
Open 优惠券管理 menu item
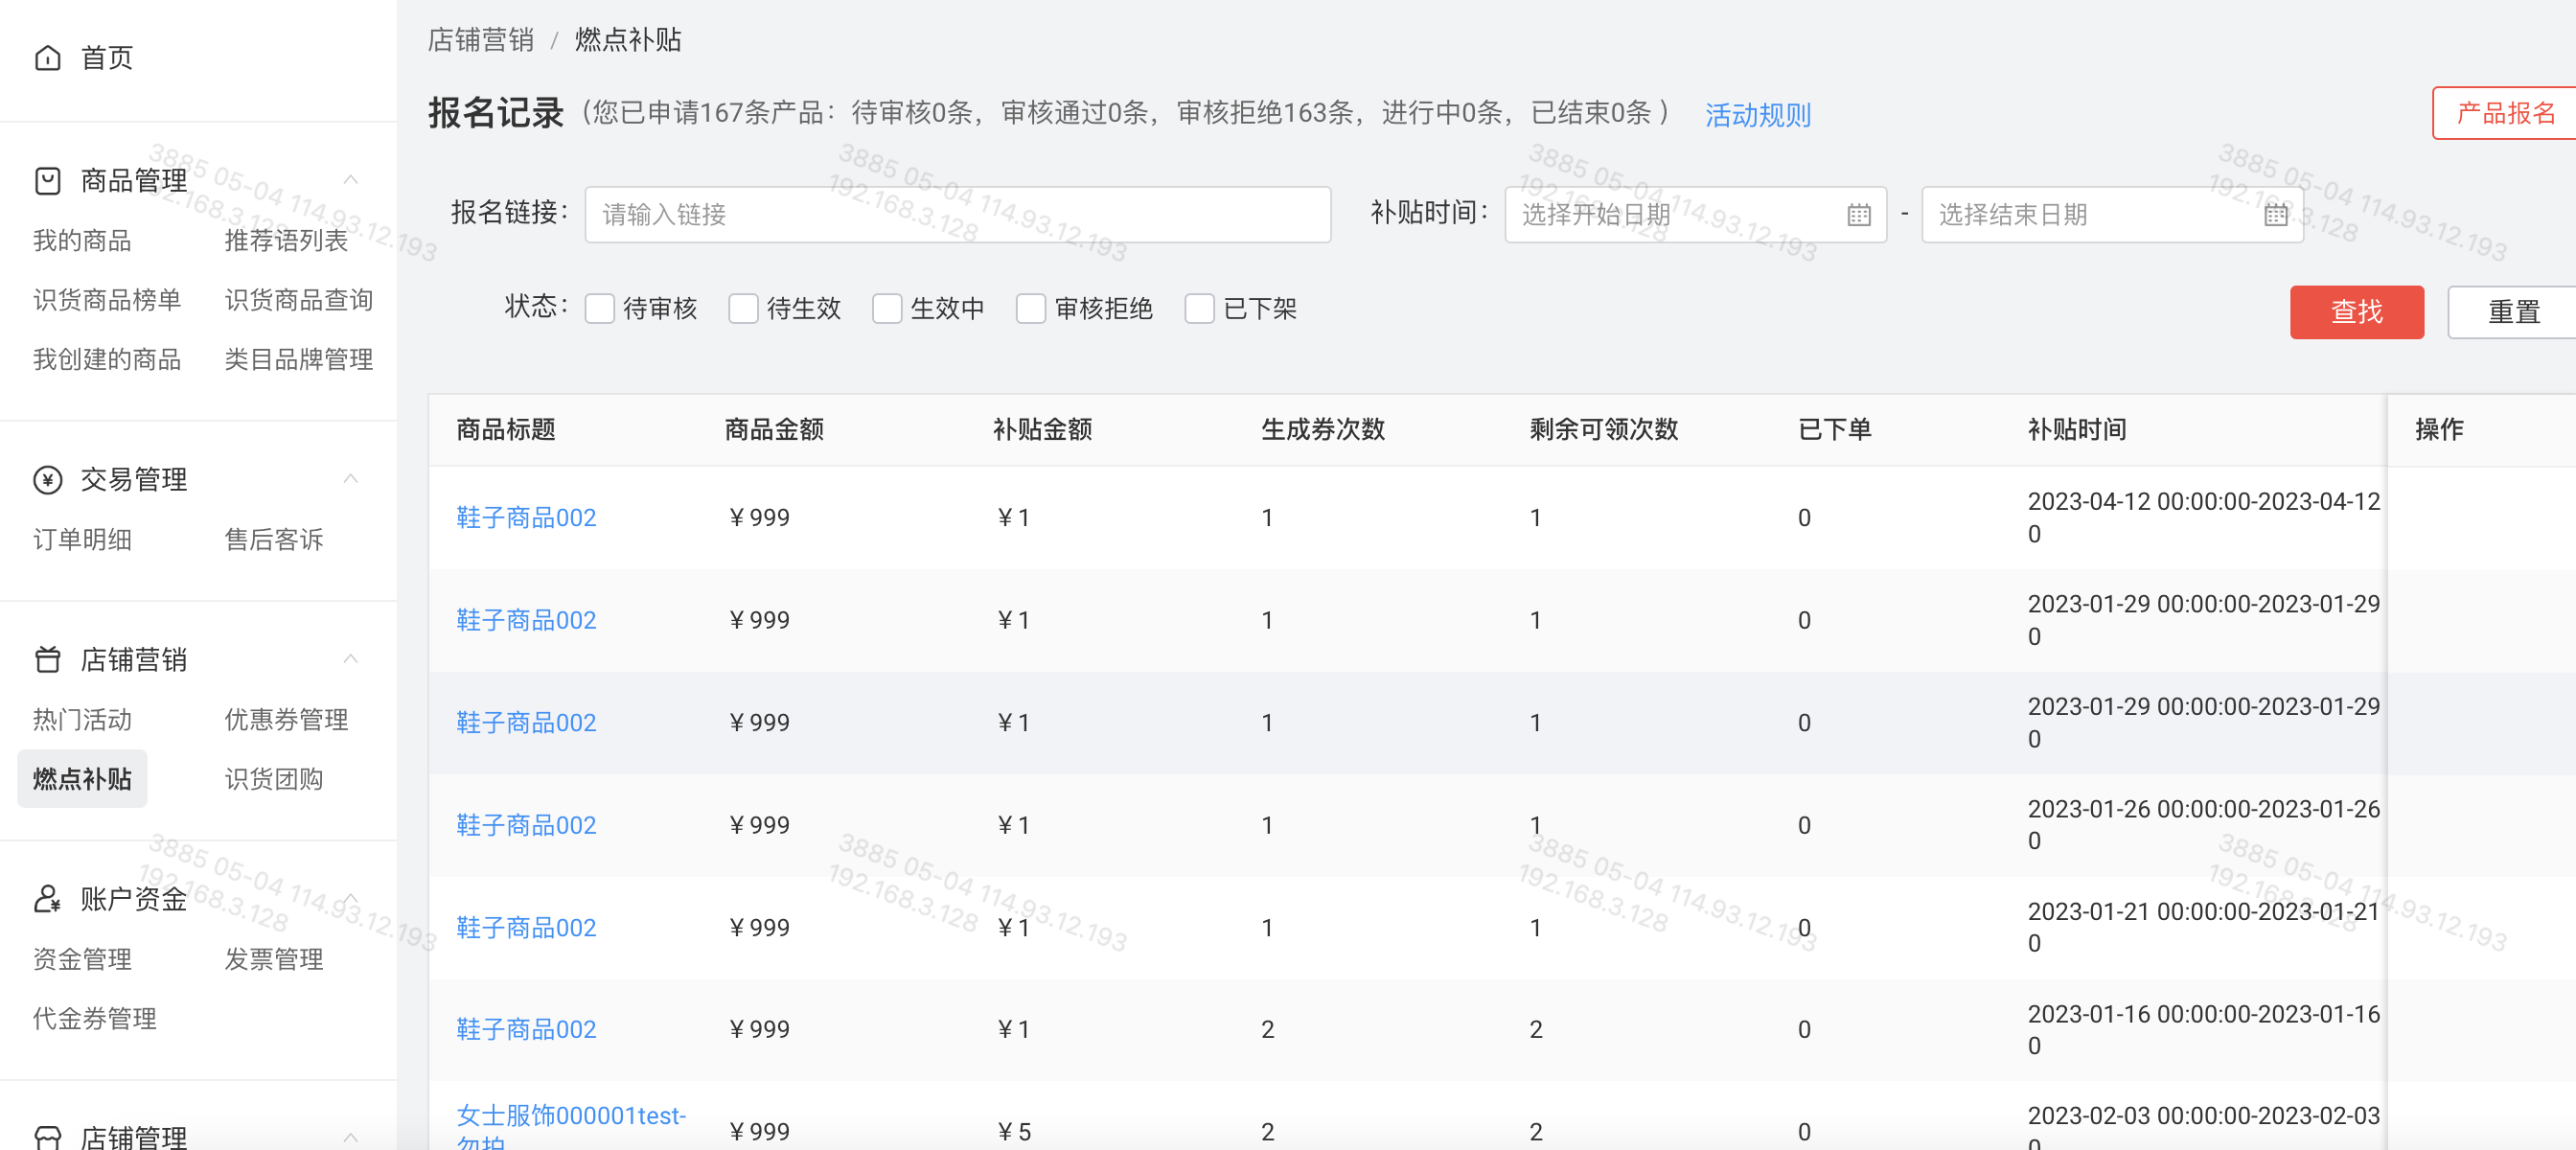(x=286, y=720)
